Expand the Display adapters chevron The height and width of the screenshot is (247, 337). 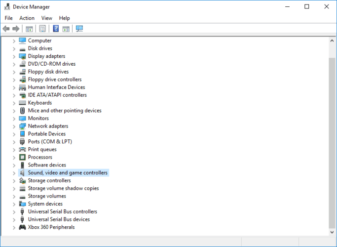coord(14,56)
